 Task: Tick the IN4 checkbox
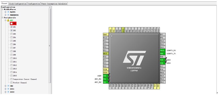pyautogui.click(x=11, y=37)
